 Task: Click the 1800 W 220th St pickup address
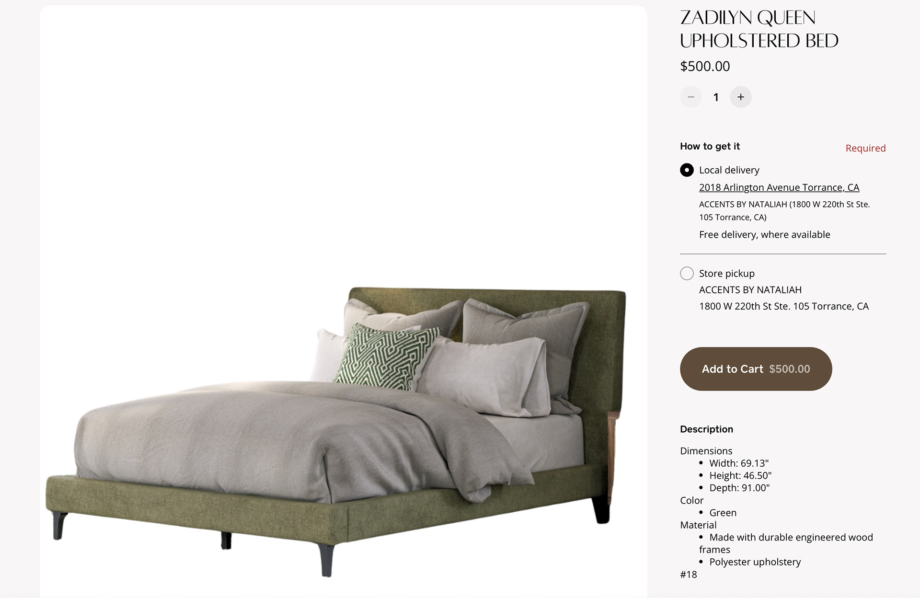point(783,306)
